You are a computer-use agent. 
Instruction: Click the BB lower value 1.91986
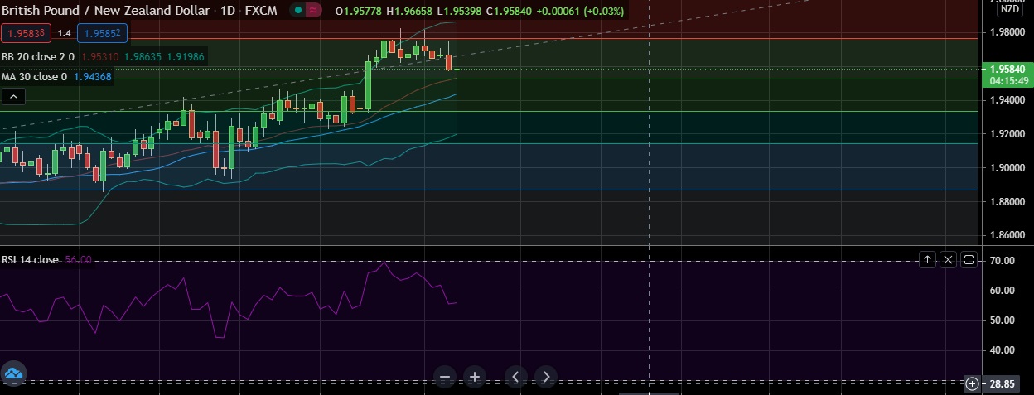(x=186, y=57)
